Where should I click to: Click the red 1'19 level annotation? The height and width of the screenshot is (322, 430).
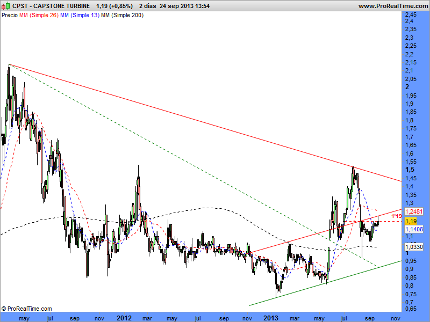[x=396, y=216]
